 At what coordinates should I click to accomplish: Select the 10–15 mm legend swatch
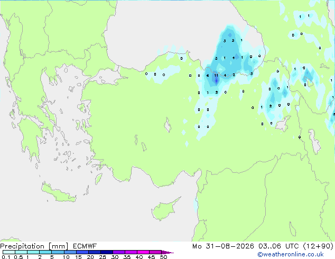[x=70, y=252]
